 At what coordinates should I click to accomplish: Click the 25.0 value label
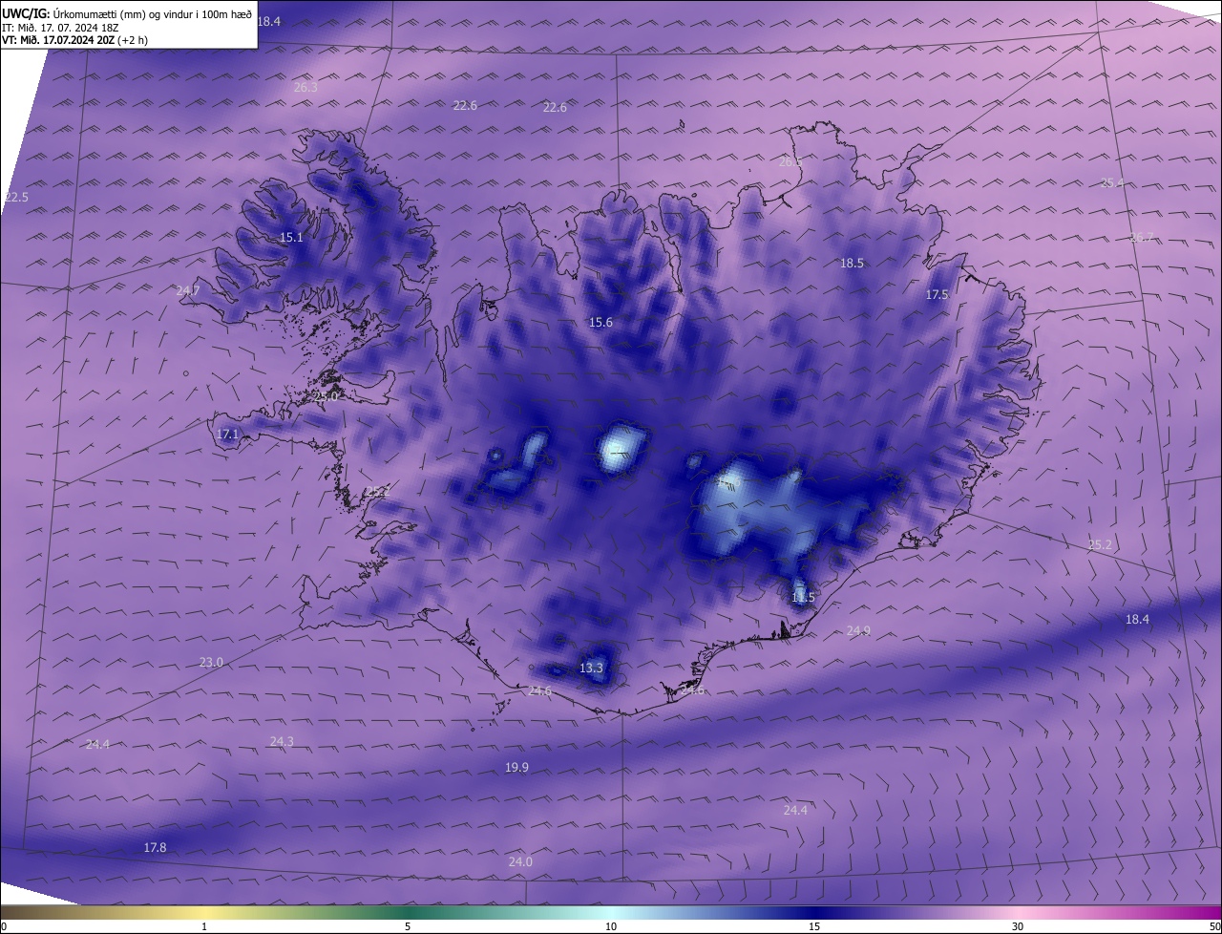[x=327, y=395]
